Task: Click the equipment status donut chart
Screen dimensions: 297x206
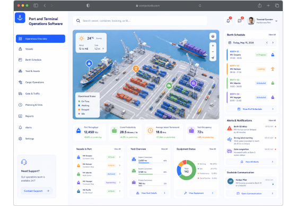Action: click(x=186, y=170)
